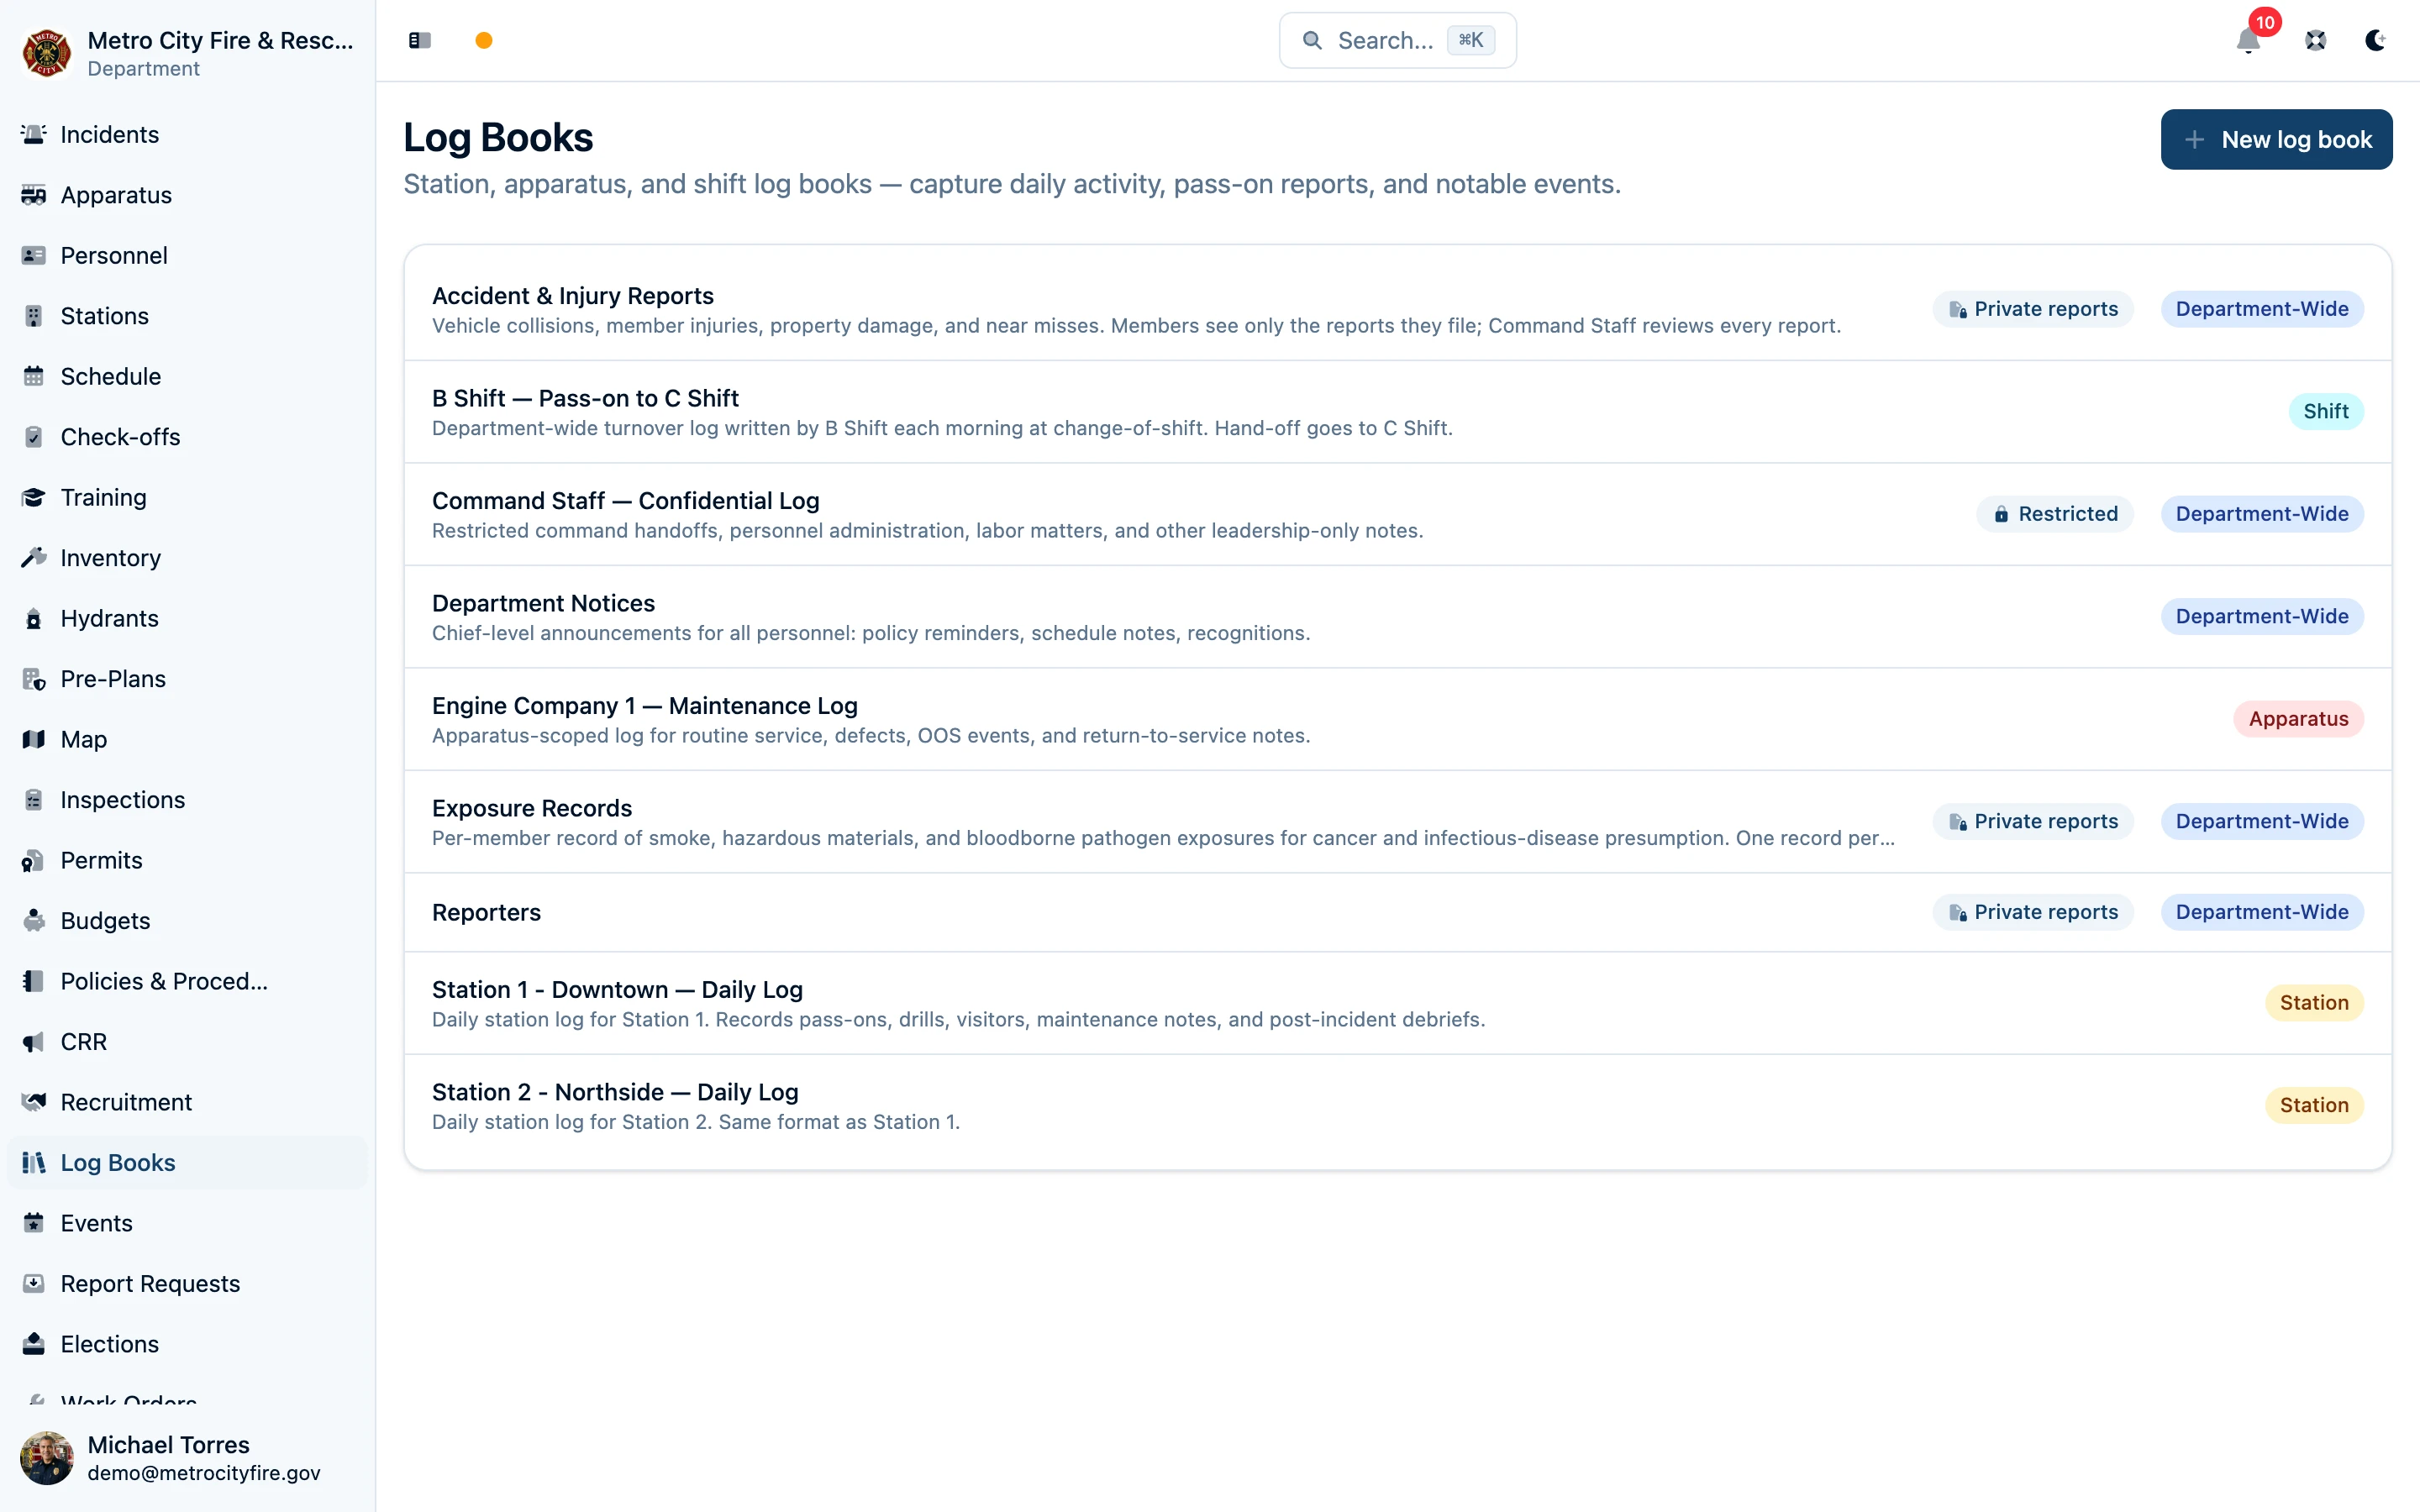Image resolution: width=2420 pixels, height=1512 pixels.
Task: Click the Hydrants icon in sidebar
Action: point(34,618)
